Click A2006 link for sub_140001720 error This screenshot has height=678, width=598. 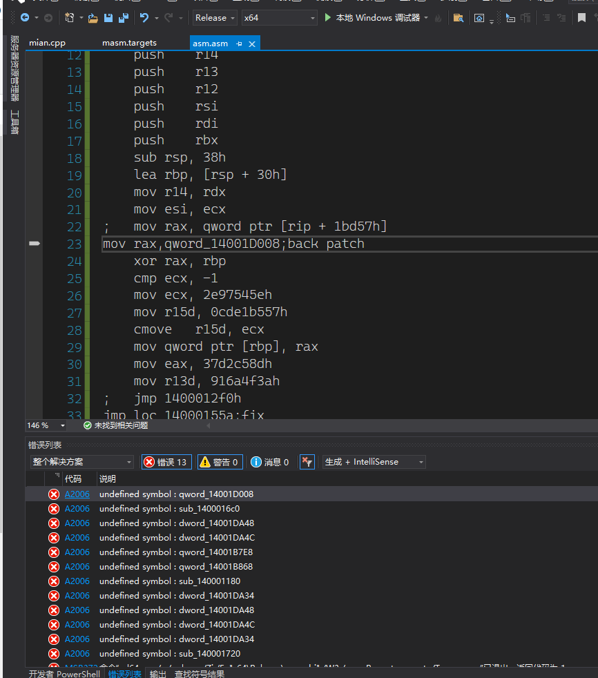pyautogui.click(x=77, y=653)
